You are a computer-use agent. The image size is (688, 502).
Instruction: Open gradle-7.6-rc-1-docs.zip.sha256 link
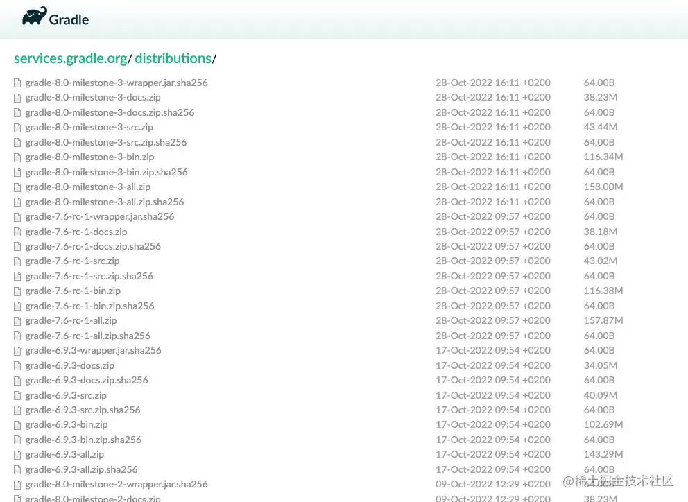[93, 247]
